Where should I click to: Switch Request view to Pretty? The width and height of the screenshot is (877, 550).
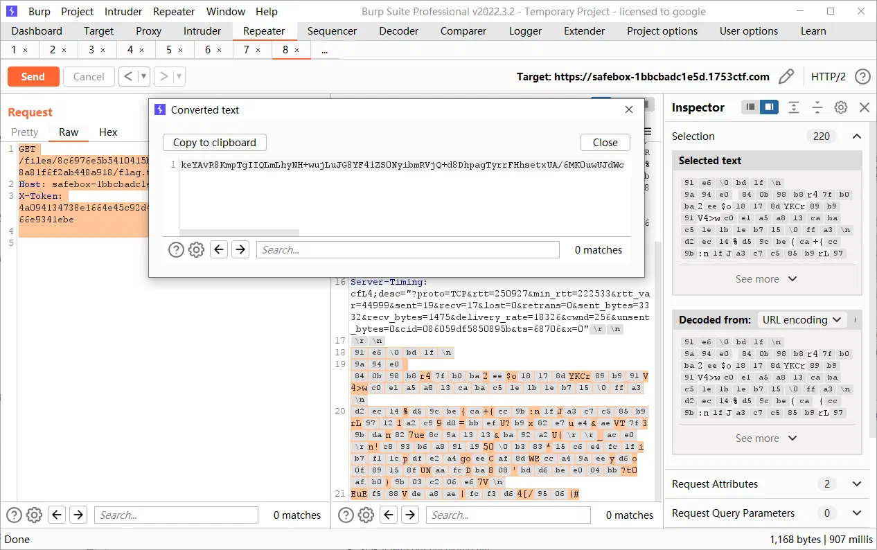(25, 132)
